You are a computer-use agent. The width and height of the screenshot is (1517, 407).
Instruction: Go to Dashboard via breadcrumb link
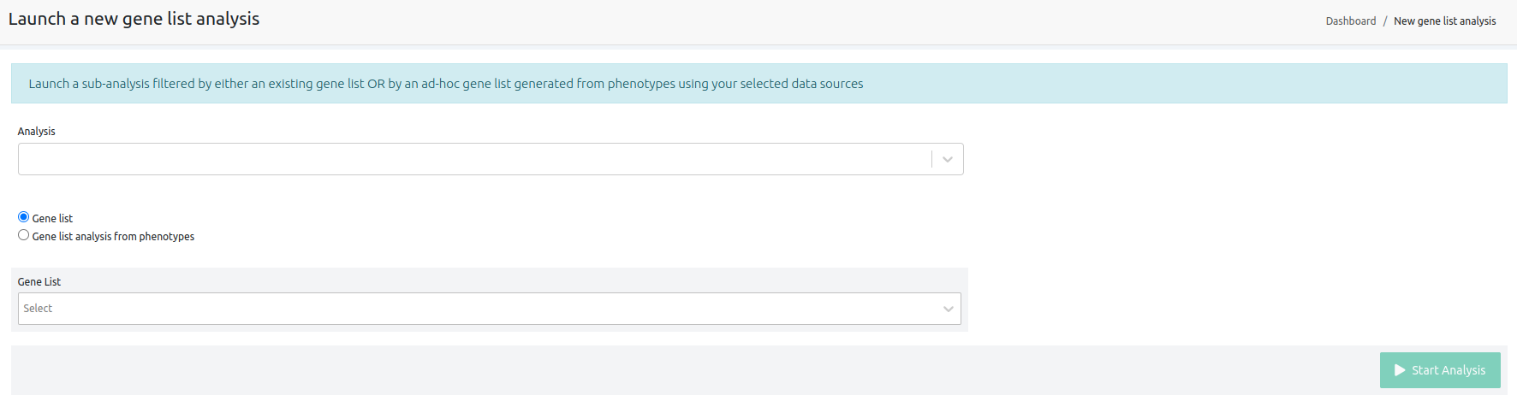[1350, 21]
